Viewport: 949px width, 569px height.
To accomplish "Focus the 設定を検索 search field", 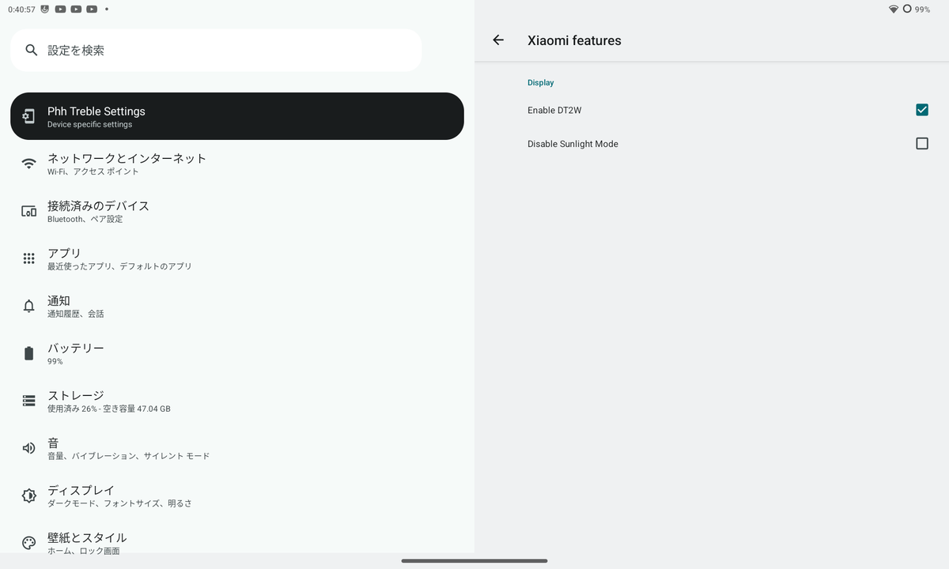I will [x=216, y=50].
